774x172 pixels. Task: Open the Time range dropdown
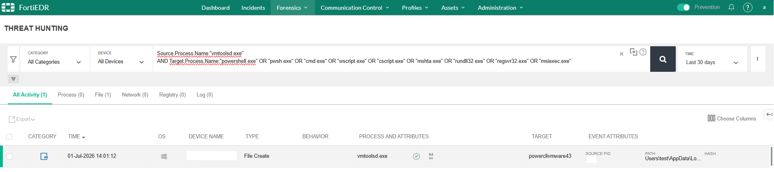click(x=712, y=59)
